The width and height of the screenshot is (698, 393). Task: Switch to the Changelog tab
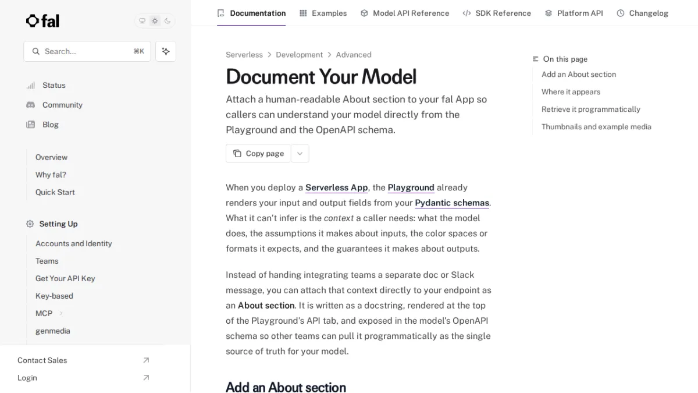(x=642, y=13)
